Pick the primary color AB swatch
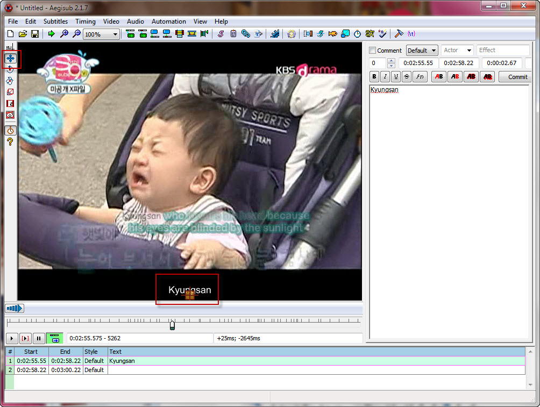 point(439,76)
